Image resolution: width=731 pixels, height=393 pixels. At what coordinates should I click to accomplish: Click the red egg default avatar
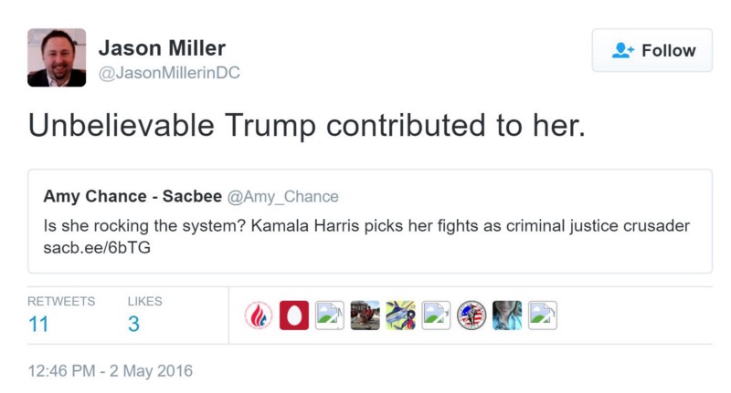pos(293,315)
